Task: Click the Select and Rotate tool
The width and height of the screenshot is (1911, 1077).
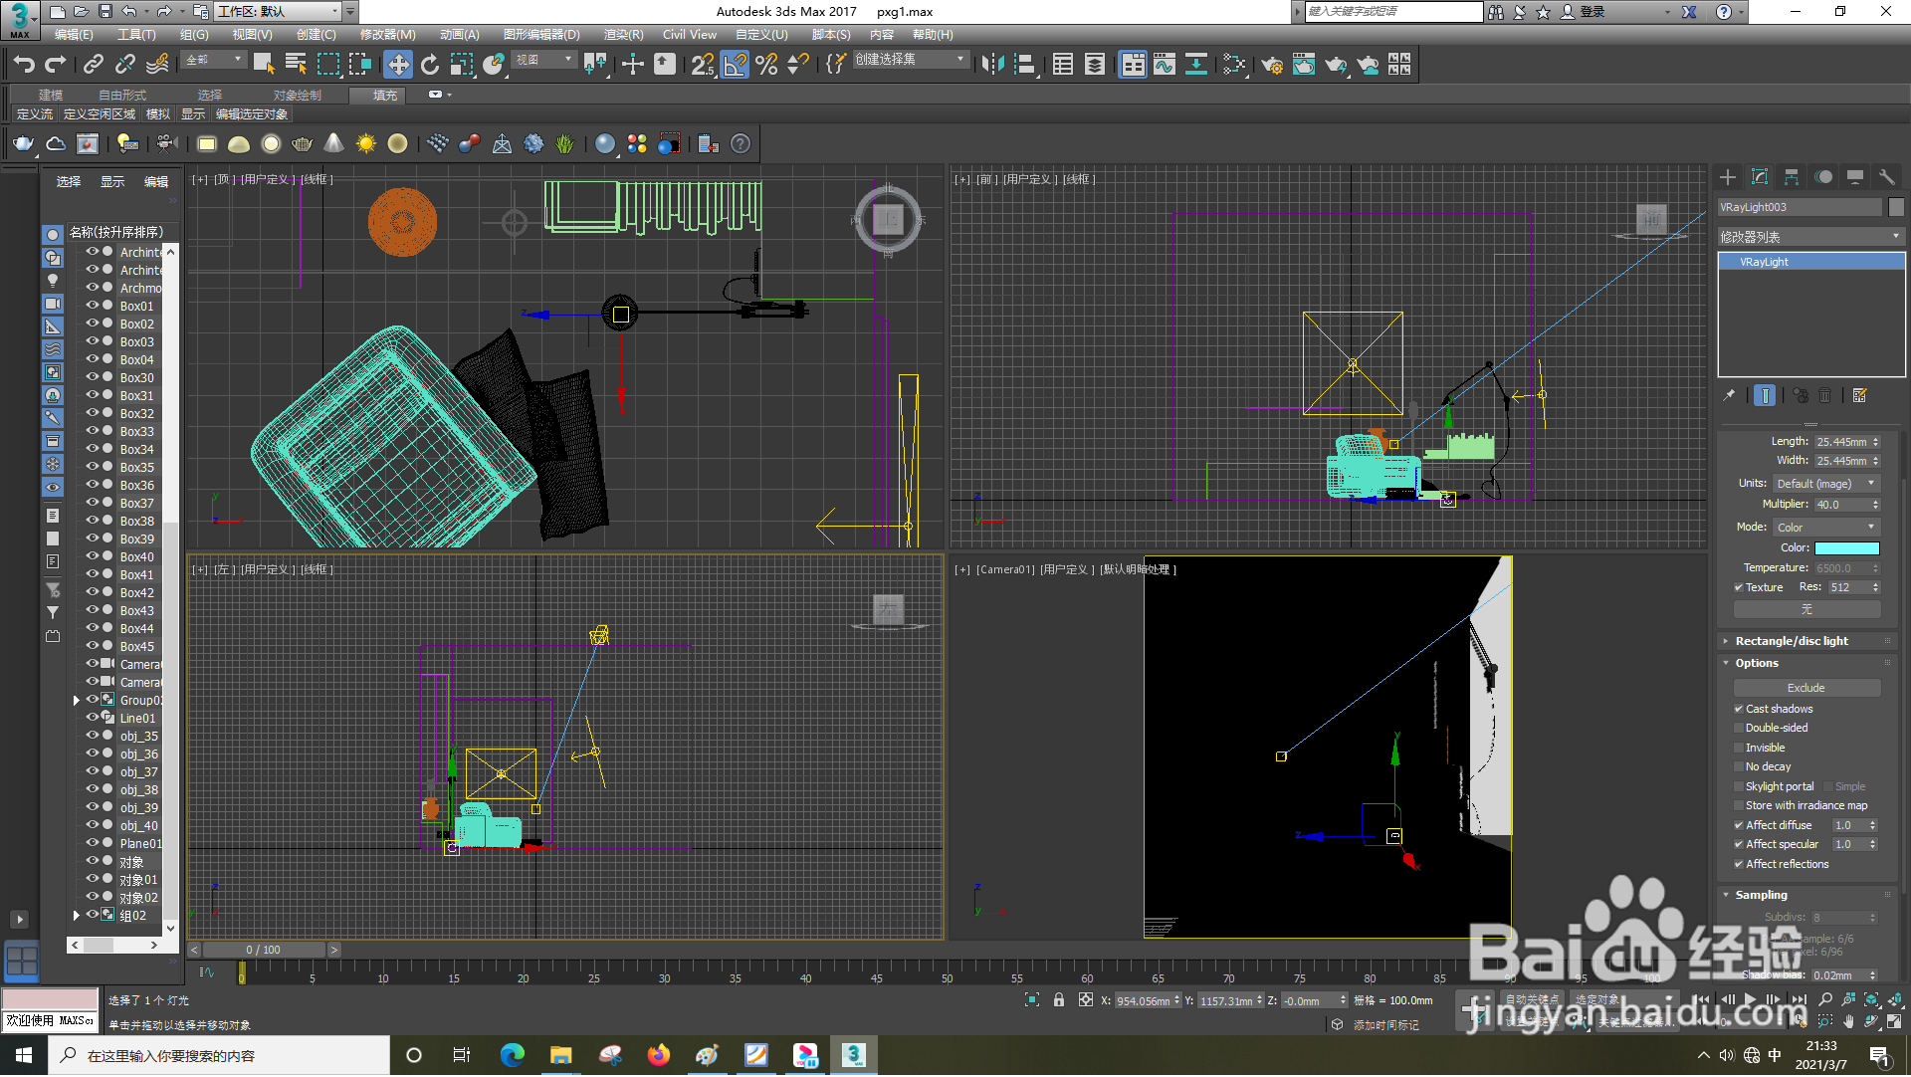Action: coord(430,65)
